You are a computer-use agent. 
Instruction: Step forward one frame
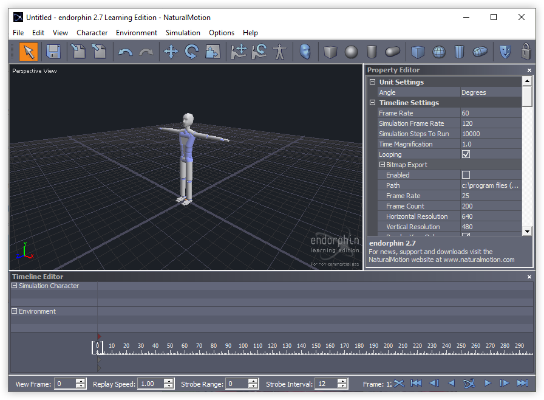click(505, 384)
